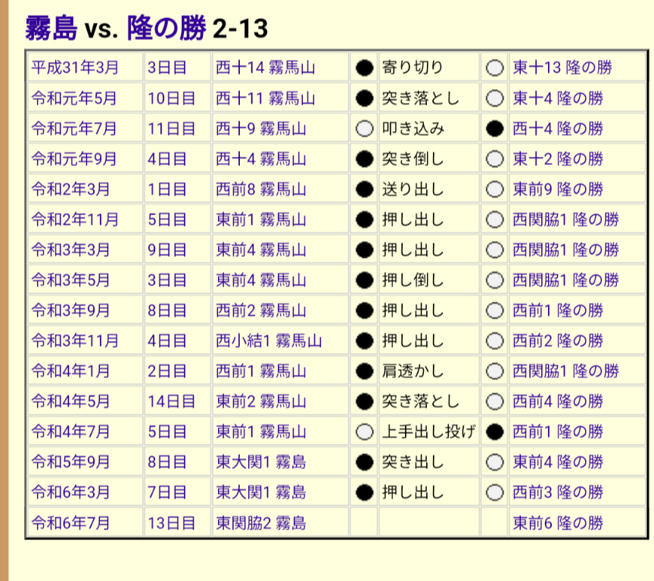Image resolution: width=654 pixels, height=581 pixels.
Task: Open the 7日目 link in the 令和6年3月 row
Action: [167, 492]
